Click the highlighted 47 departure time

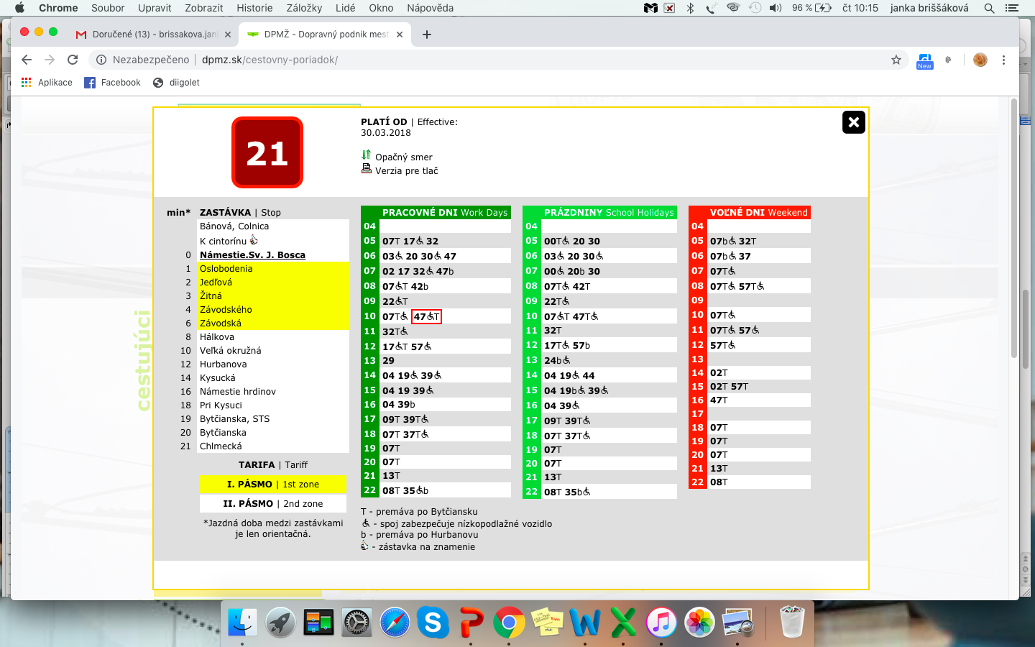point(426,316)
